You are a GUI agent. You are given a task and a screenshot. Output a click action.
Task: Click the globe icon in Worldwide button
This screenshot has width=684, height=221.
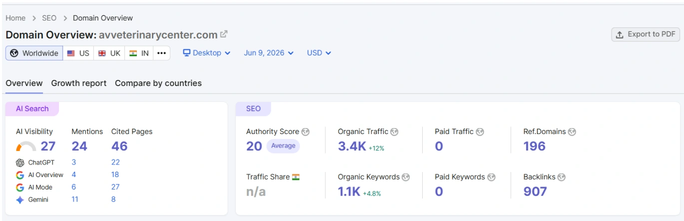pos(14,53)
